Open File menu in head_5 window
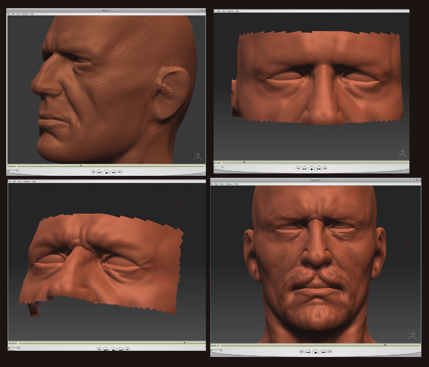This screenshot has height=367, width=429. (x=9, y=14)
